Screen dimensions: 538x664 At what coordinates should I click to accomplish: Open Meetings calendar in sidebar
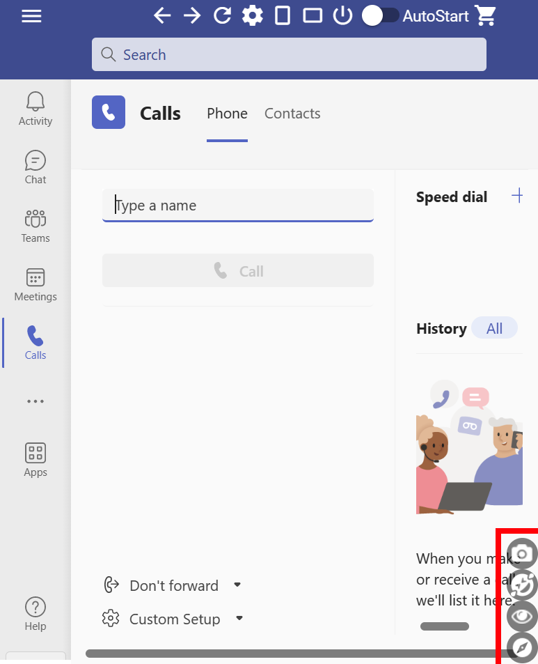pyautogui.click(x=35, y=285)
